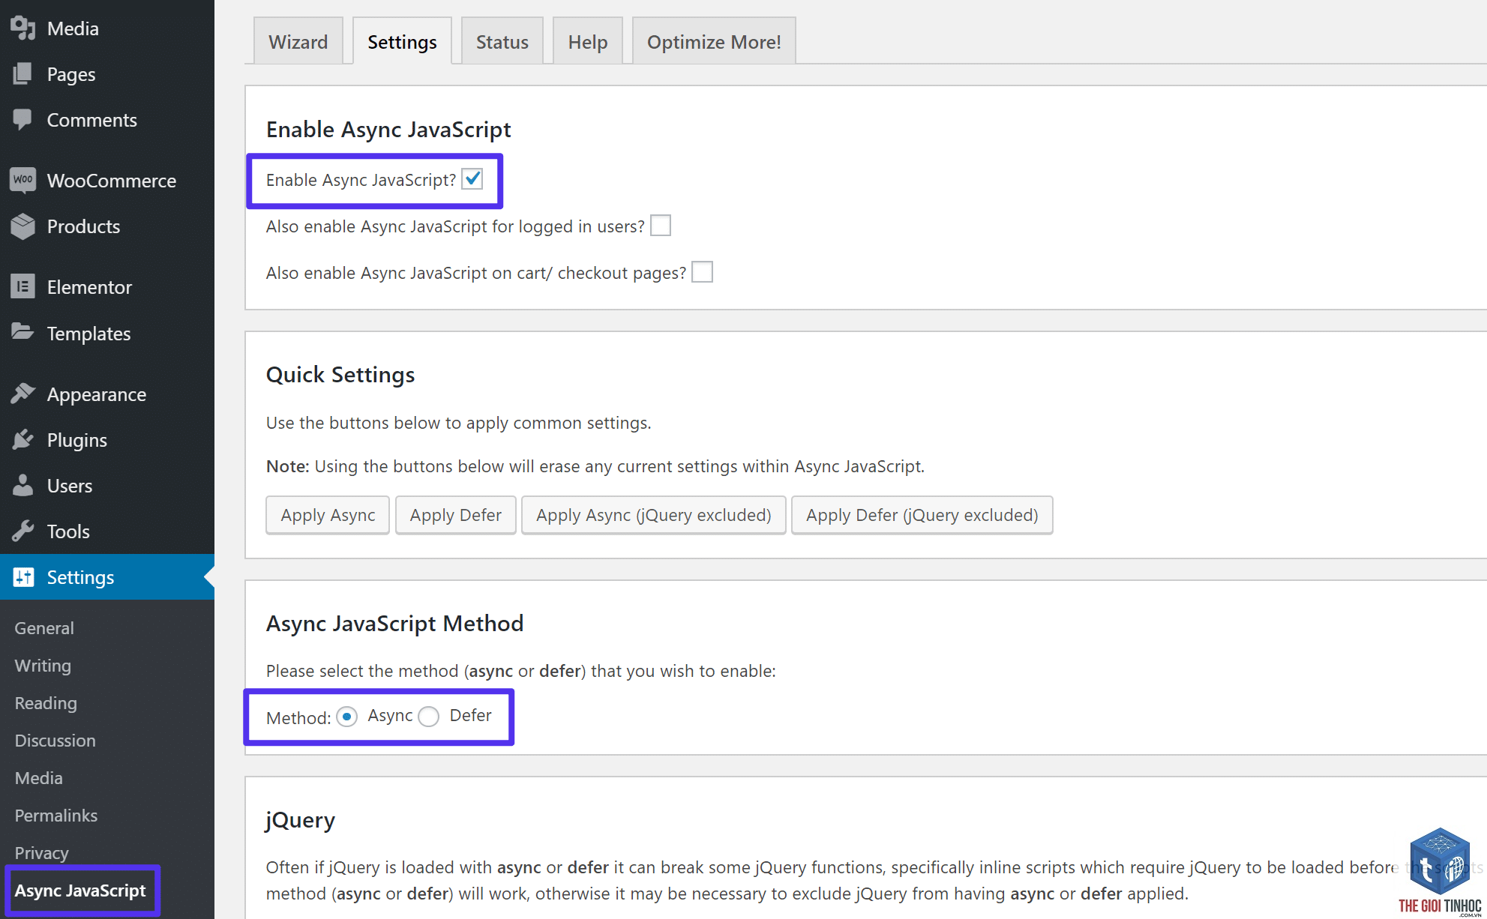Click the Apply Async button

coord(328,515)
